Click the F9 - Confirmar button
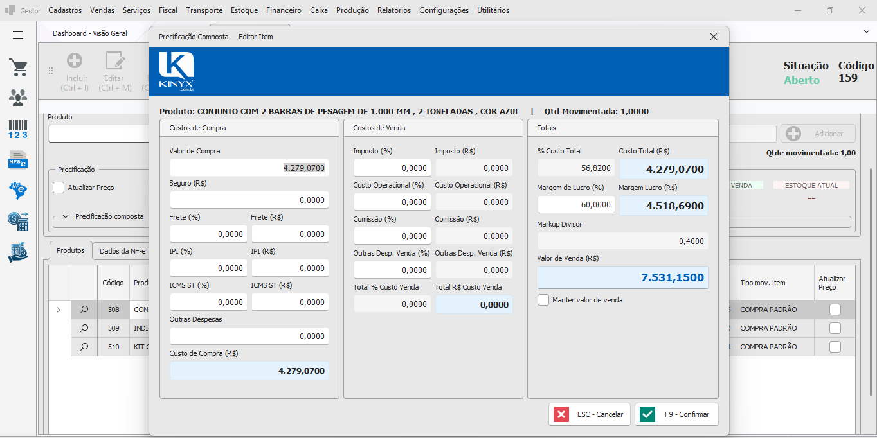877x438 pixels. pyautogui.click(x=676, y=414)
